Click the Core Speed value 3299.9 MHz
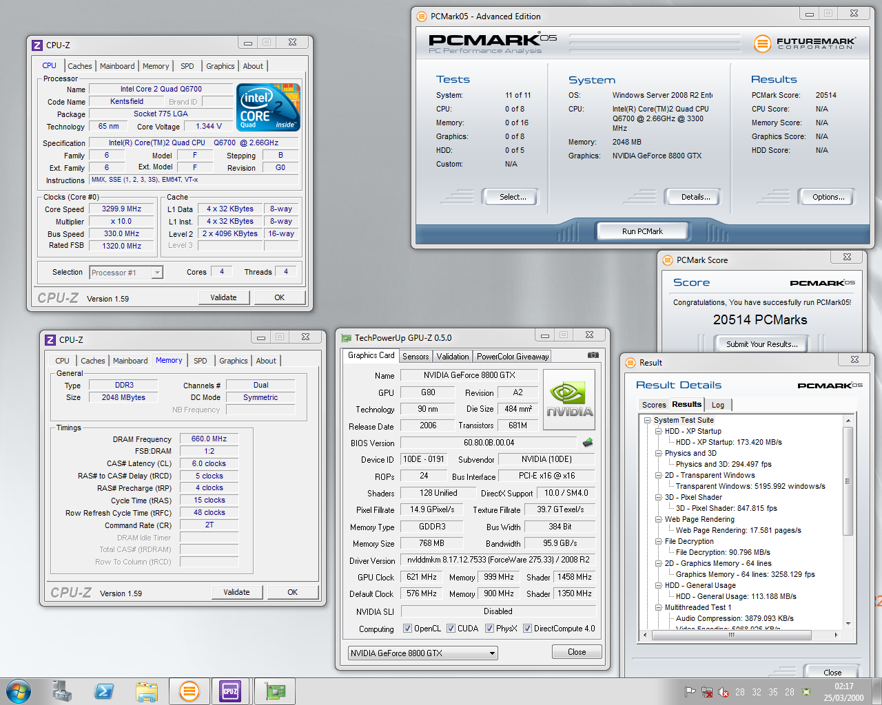The image size is (882, 705). pyautogui.click(x=122, y=209)
